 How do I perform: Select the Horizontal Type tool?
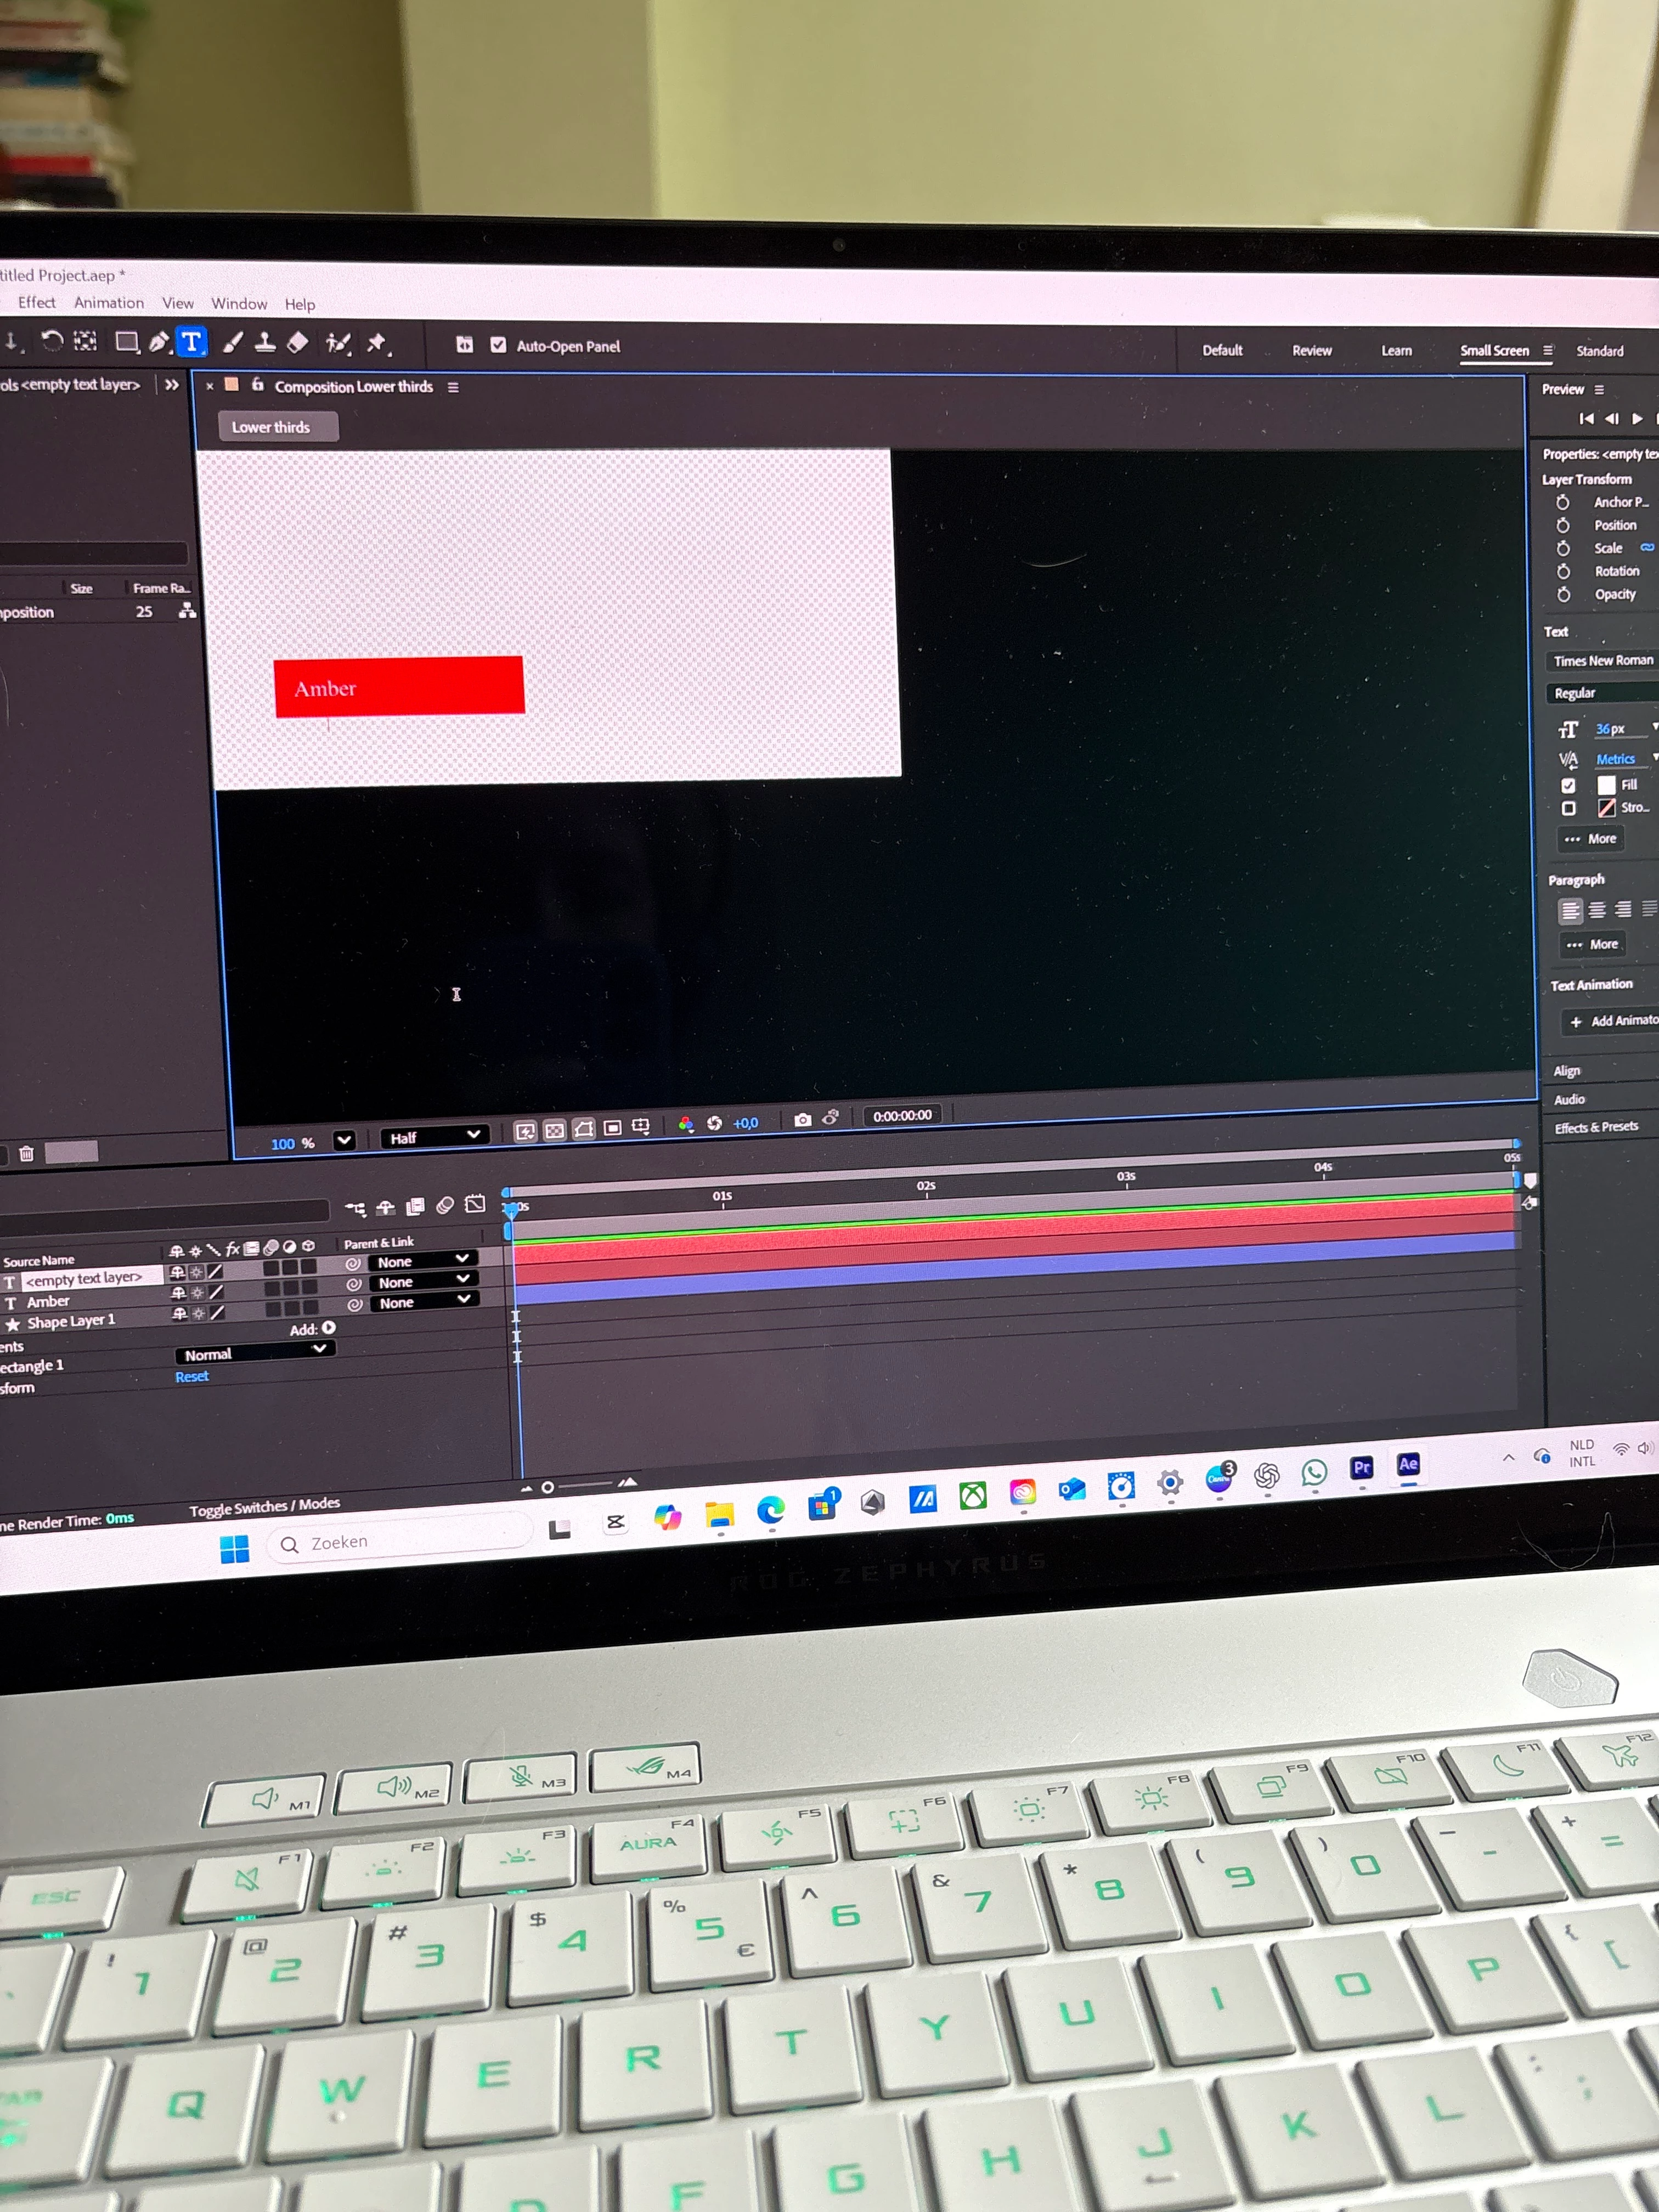(191, 343)
